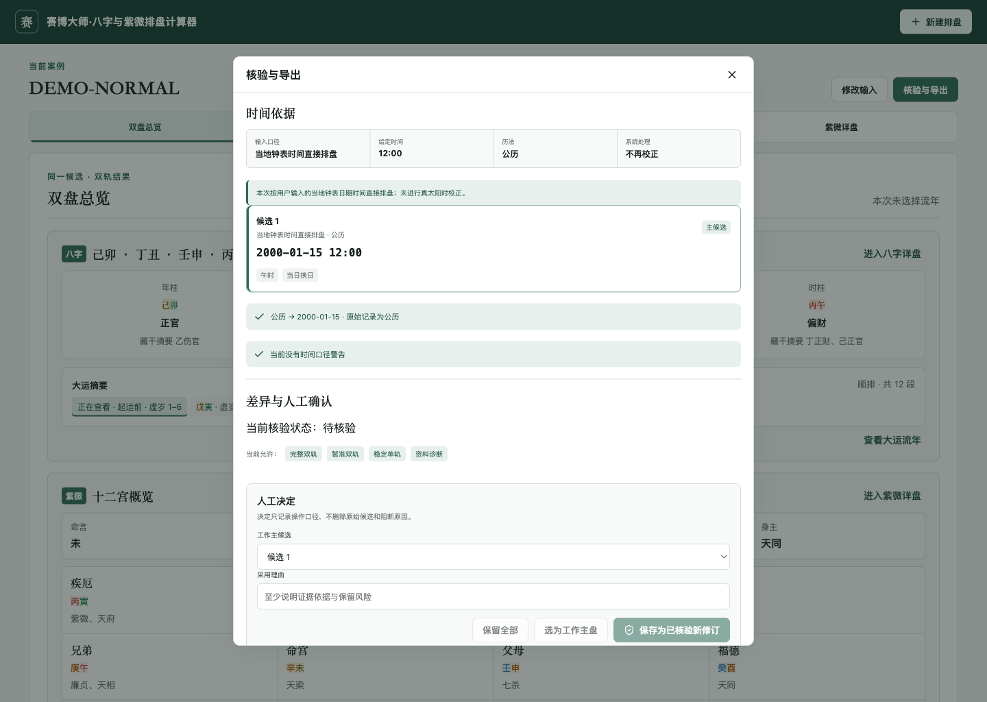Click the 紫微 badge in background
Image resolution: width=987 pixels, height=702 pixels.
[x=74, y=496]
